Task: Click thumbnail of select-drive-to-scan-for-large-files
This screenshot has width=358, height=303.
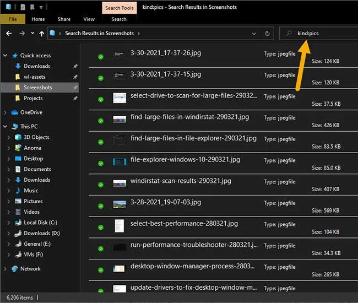Action: click(x=120, y=98)
